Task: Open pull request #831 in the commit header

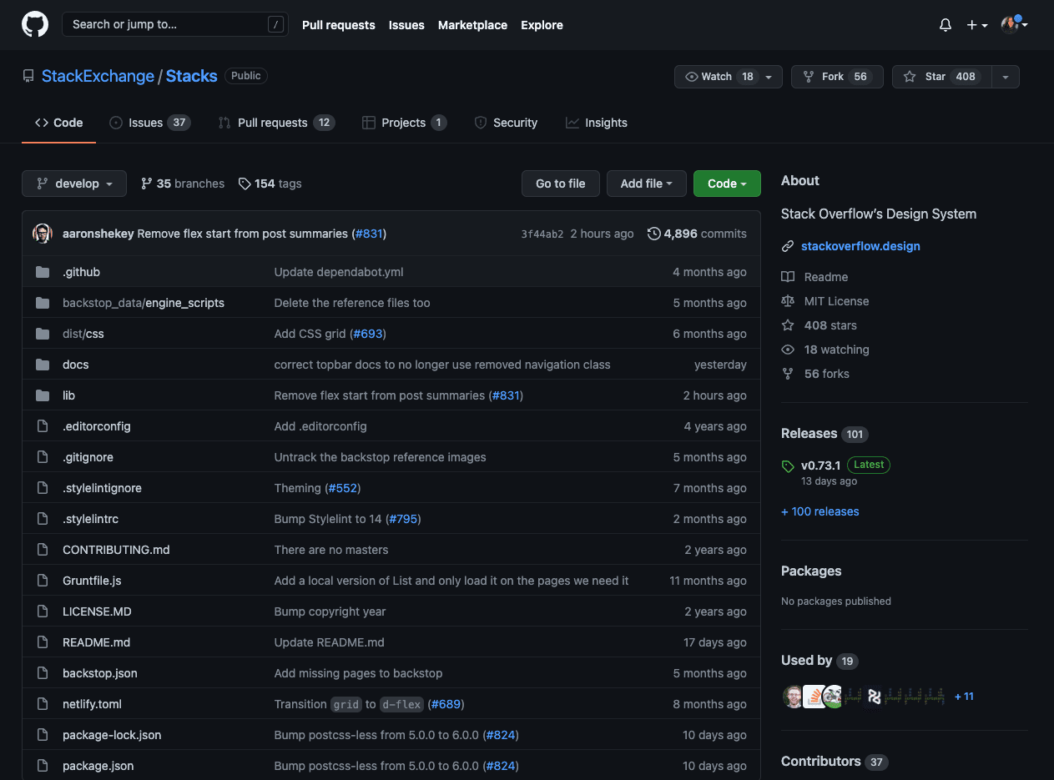Action: pyautogui.click(x=369, y=234)
